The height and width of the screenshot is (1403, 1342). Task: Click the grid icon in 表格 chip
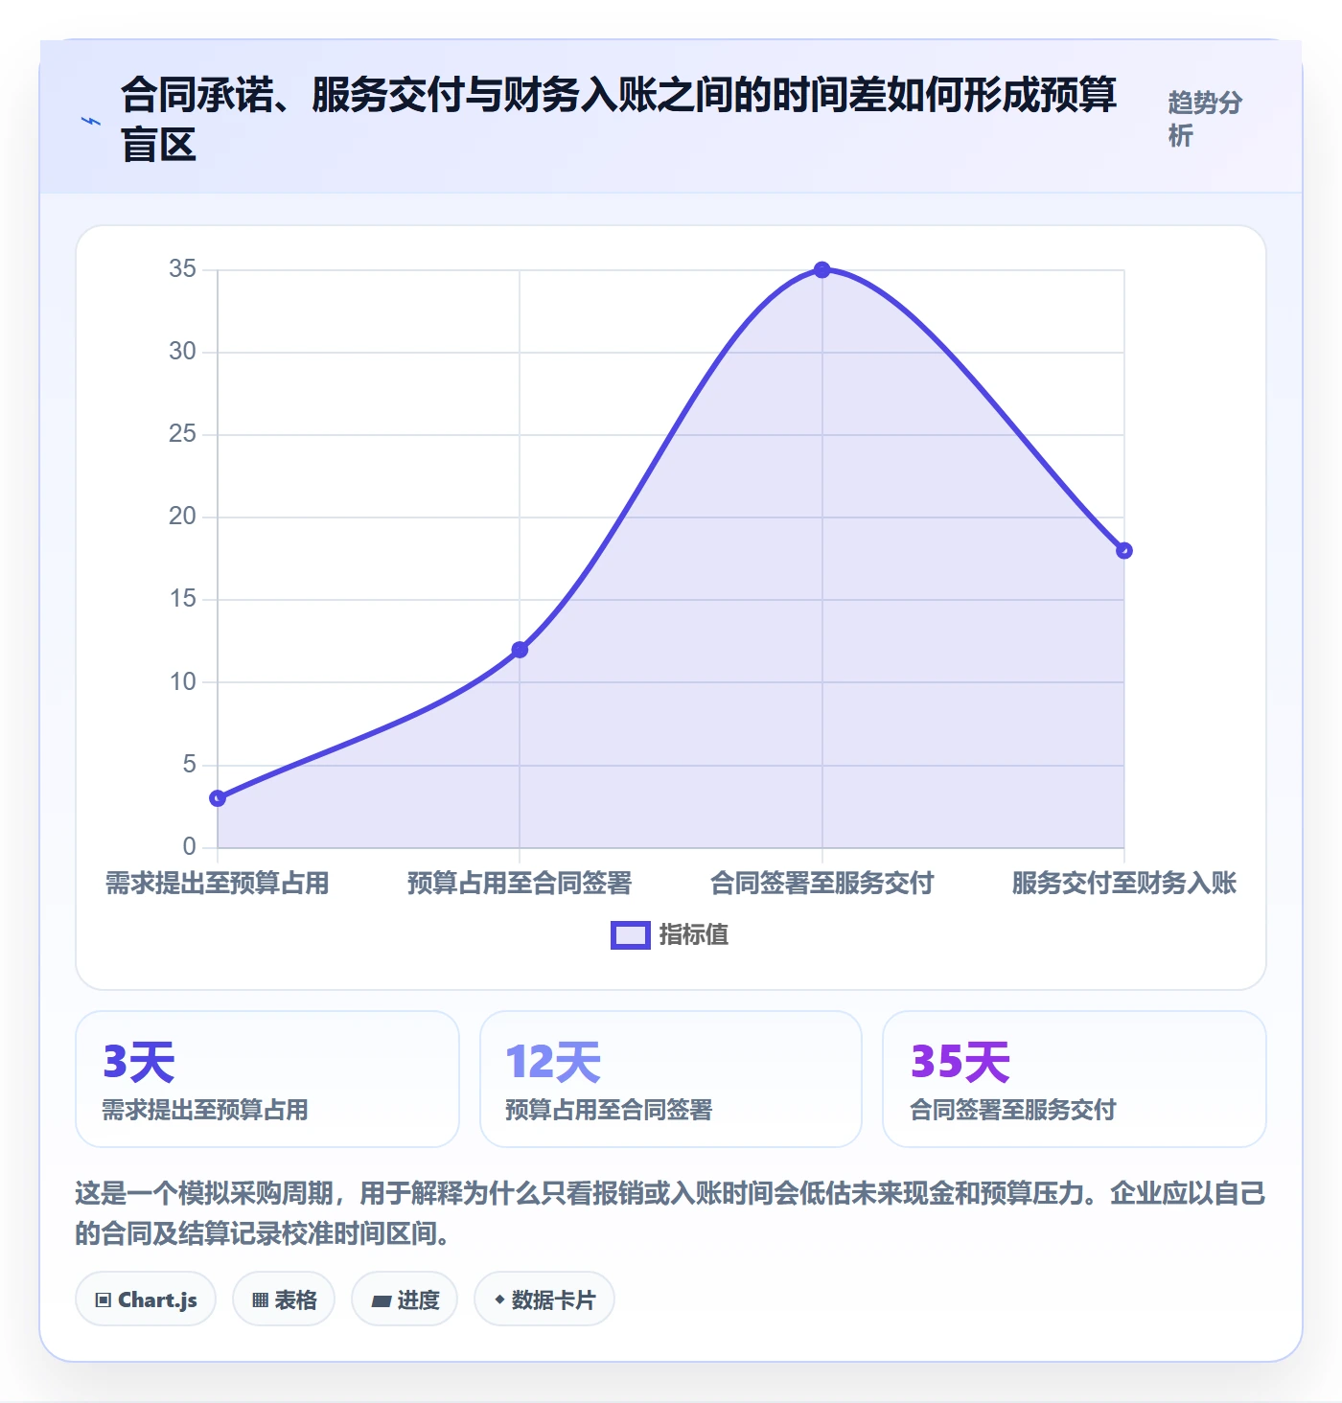coord(260,1300)
